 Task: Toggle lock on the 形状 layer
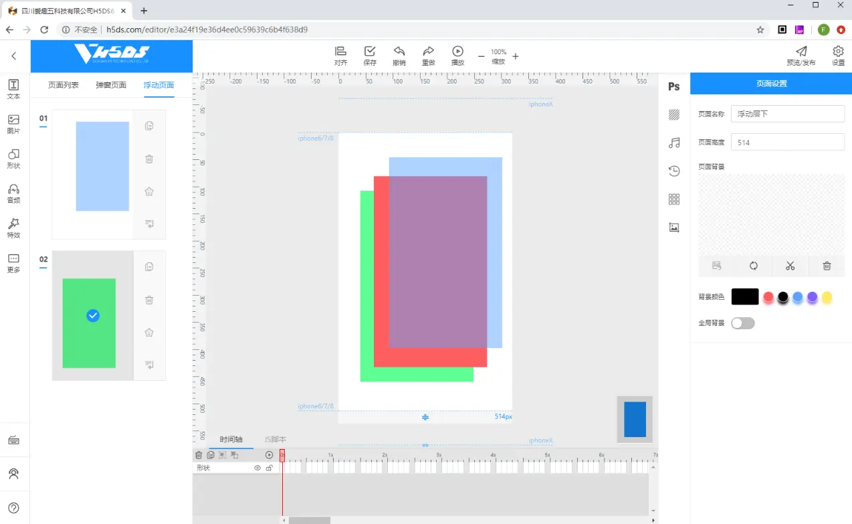point(269,468)
